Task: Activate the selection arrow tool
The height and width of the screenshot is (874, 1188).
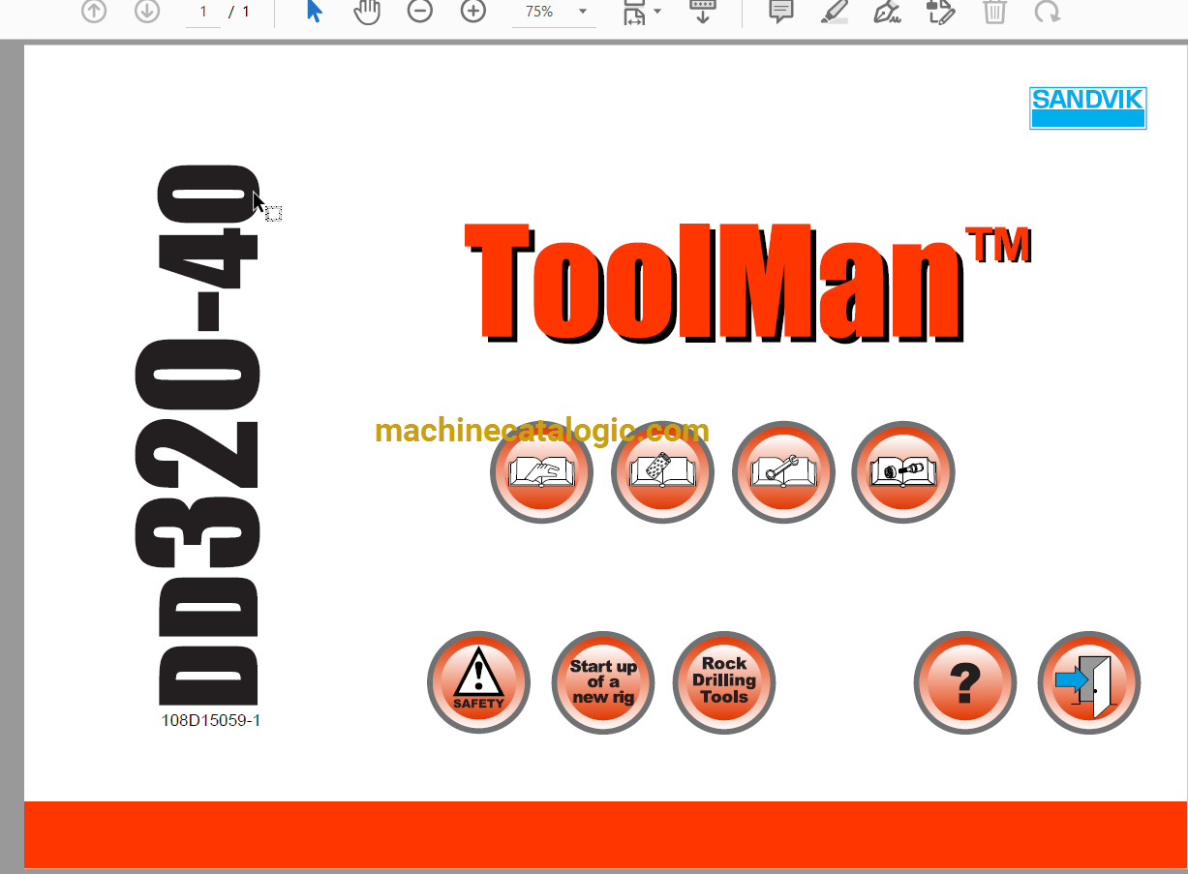Action: click(314, 12)
